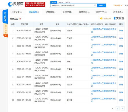Open 详情 for row 3
The width and height of the screenshot is (128, 112).
pos(121,46)
